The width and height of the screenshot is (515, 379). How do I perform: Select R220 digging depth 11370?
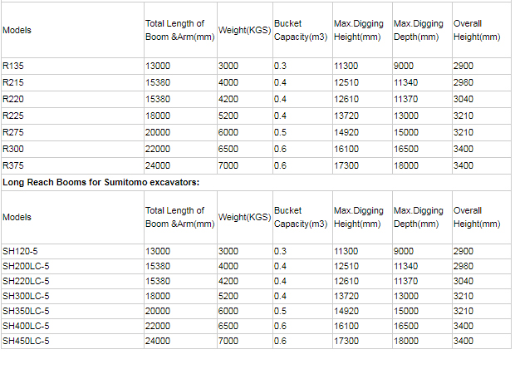[406, 99]
